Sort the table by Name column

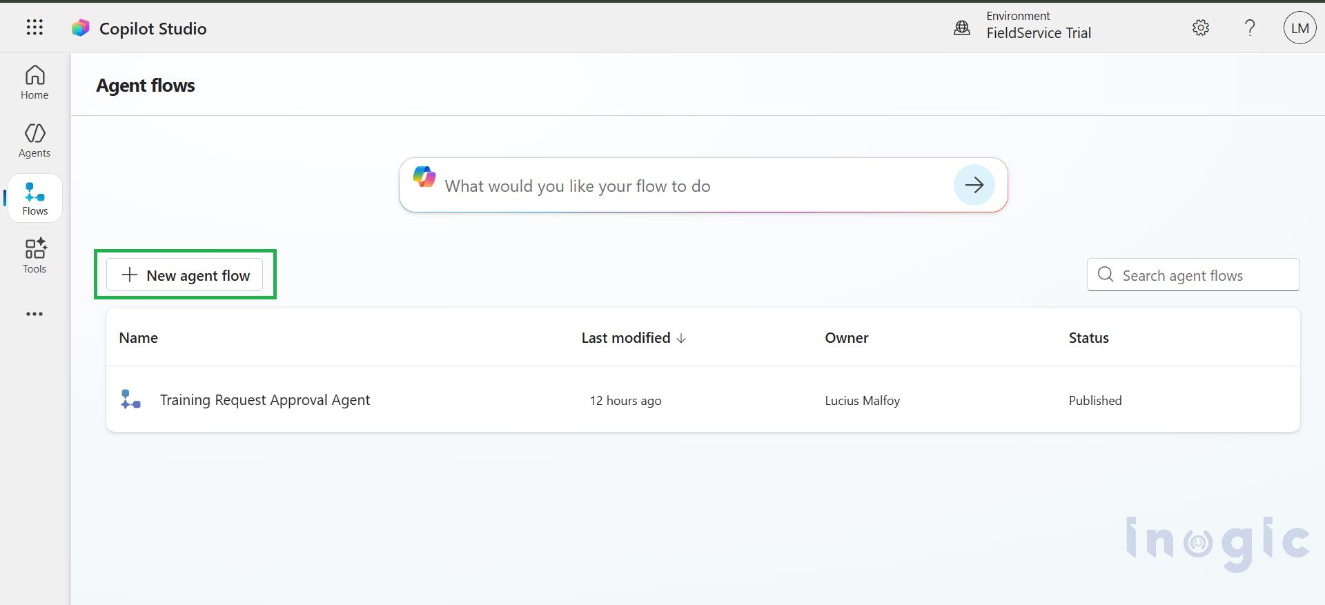[x=138, y=337]
